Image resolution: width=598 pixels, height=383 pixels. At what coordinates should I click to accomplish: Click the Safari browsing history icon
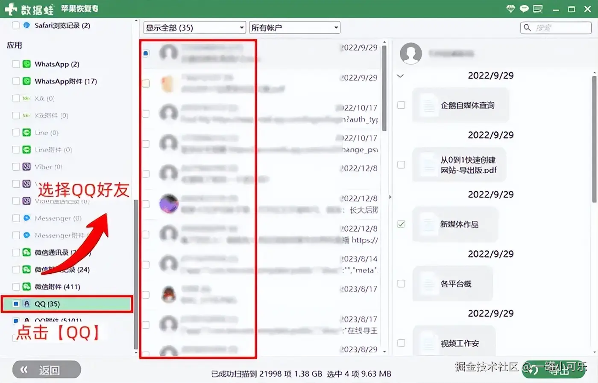point(26,25)
